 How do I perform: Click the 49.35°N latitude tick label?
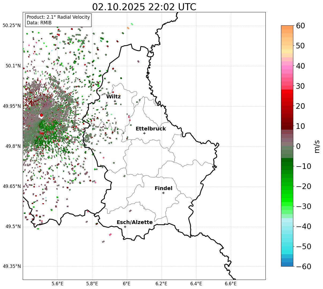[12, 266]
